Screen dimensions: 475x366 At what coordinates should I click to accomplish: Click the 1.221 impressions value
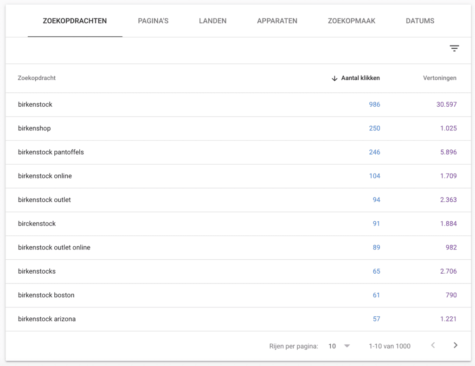[x=449, y=319]
